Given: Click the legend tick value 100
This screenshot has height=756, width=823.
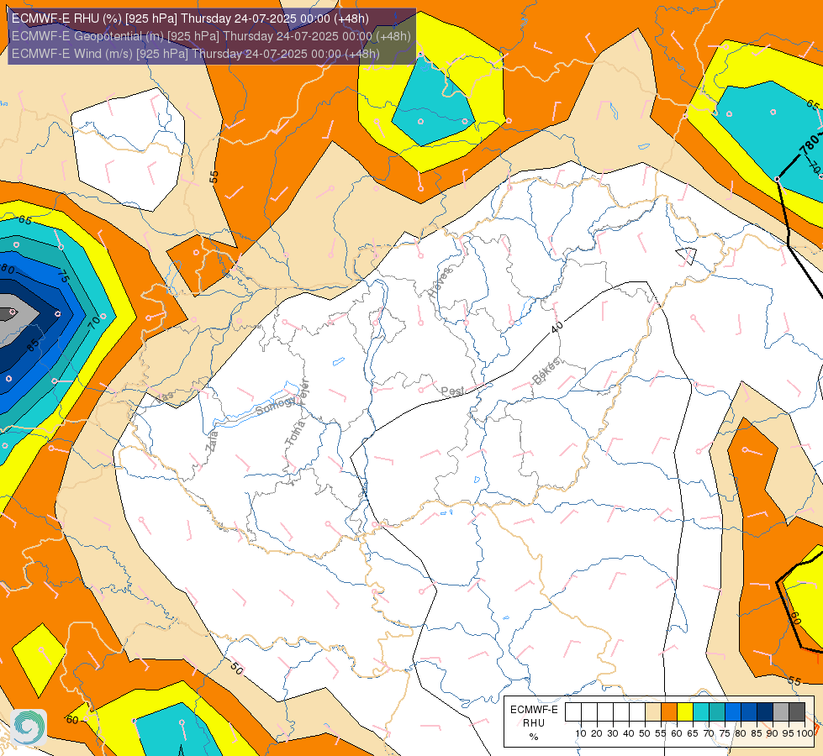Looking at the screenshot, I should (805, 733).
